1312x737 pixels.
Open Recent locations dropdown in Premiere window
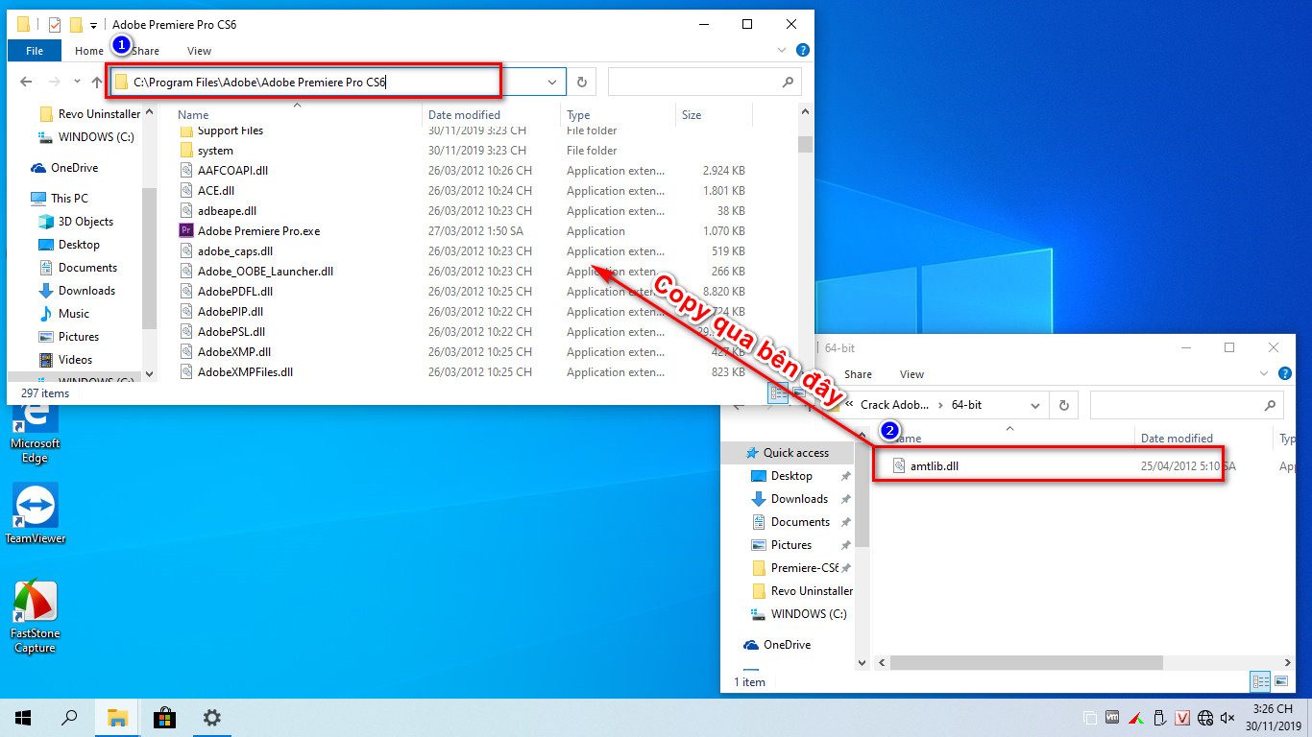77,83
